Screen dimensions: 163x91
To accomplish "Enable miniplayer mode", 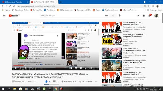I will pyautogui.click(x=86, y=68).
